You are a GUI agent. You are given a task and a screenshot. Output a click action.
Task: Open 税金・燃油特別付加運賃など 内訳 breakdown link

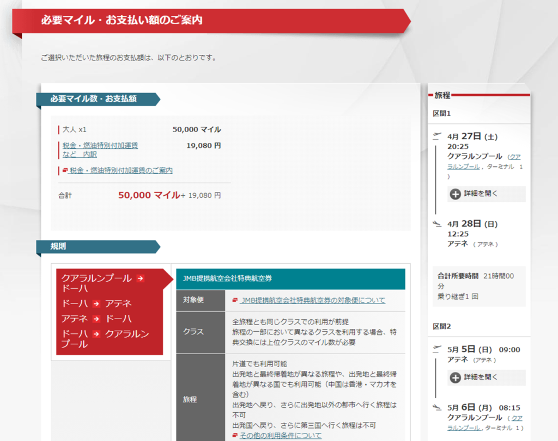pyautogui.click(x=100, y=150)
